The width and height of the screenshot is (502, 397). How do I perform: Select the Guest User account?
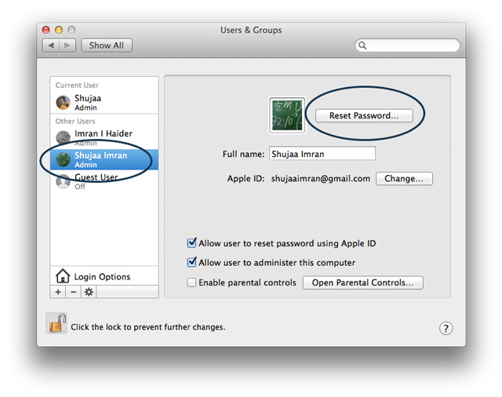tap(104, 181)
